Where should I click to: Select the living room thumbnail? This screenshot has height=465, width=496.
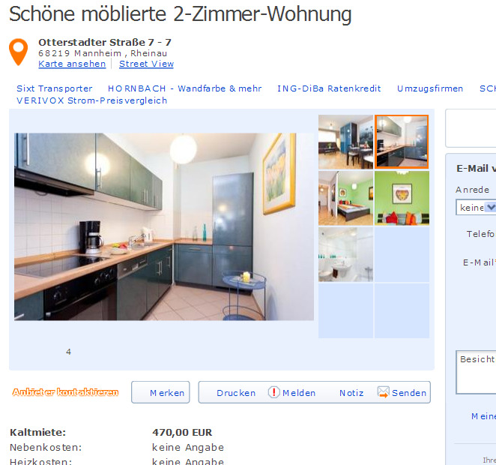point(345,142)
